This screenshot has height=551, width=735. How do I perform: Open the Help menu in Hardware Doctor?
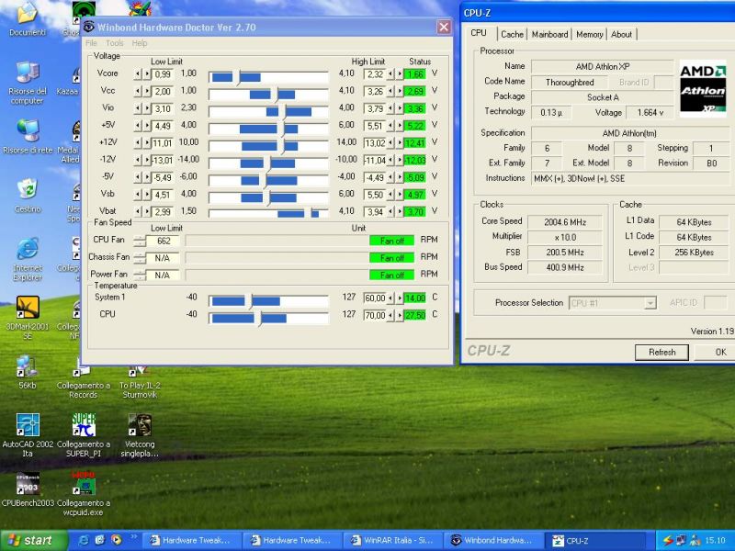pyautogui.click(x=140, y=43)
